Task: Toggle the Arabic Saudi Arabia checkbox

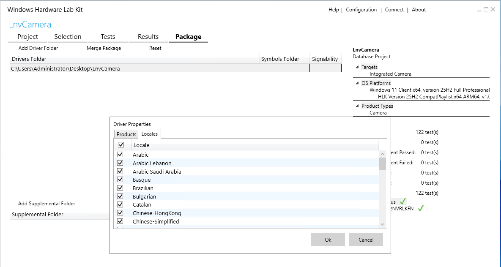Action: click(x=120, y=171)
